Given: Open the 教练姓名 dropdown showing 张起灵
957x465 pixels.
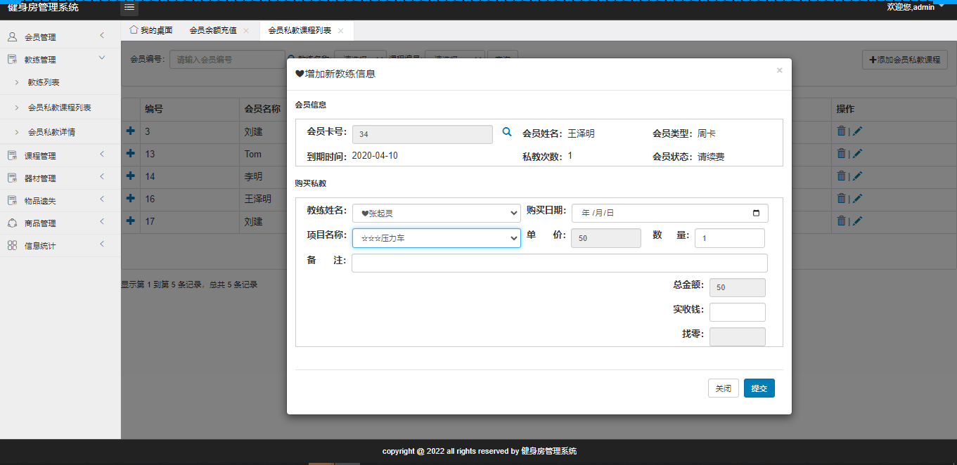Looking at the screenshot, I should coord(436,213).
